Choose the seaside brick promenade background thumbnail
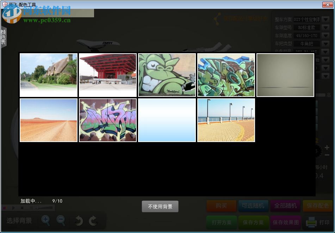 pos(226,120)
